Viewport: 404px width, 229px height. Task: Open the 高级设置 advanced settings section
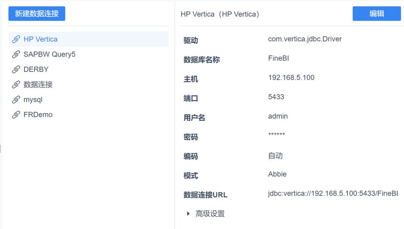[210, 214]
